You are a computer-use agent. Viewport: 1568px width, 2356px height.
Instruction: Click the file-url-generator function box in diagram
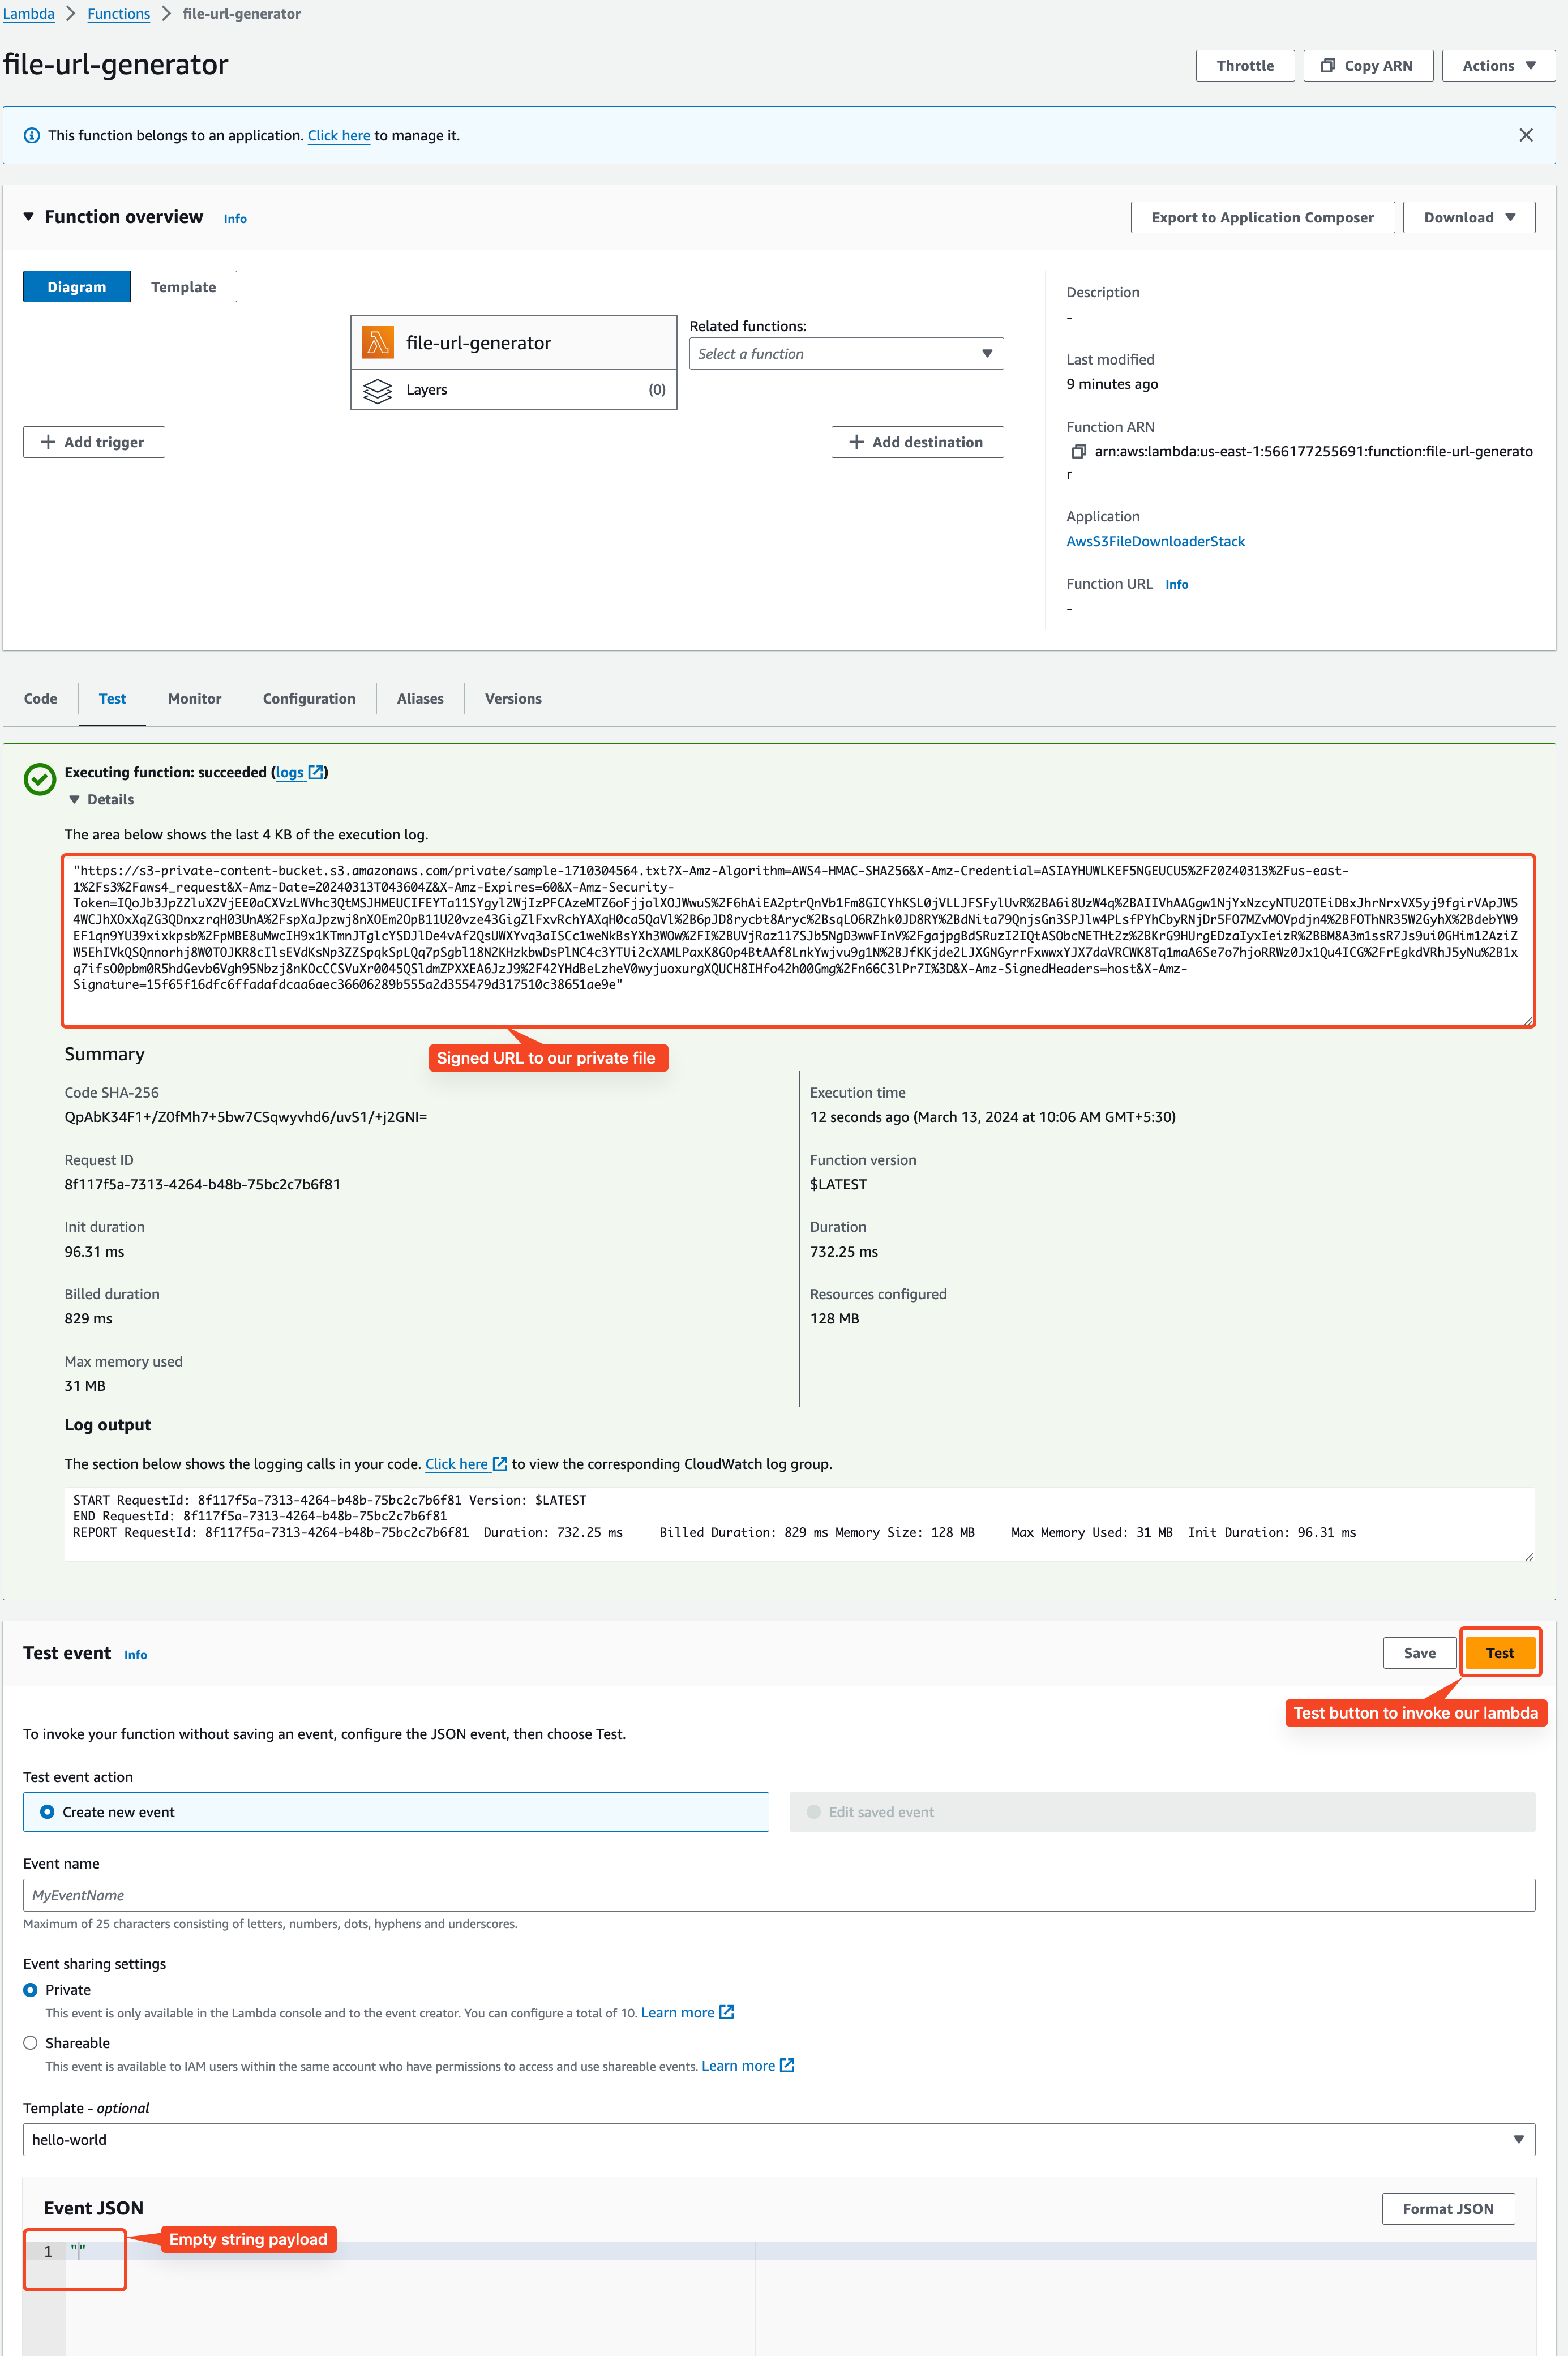(x=513, y=343)
